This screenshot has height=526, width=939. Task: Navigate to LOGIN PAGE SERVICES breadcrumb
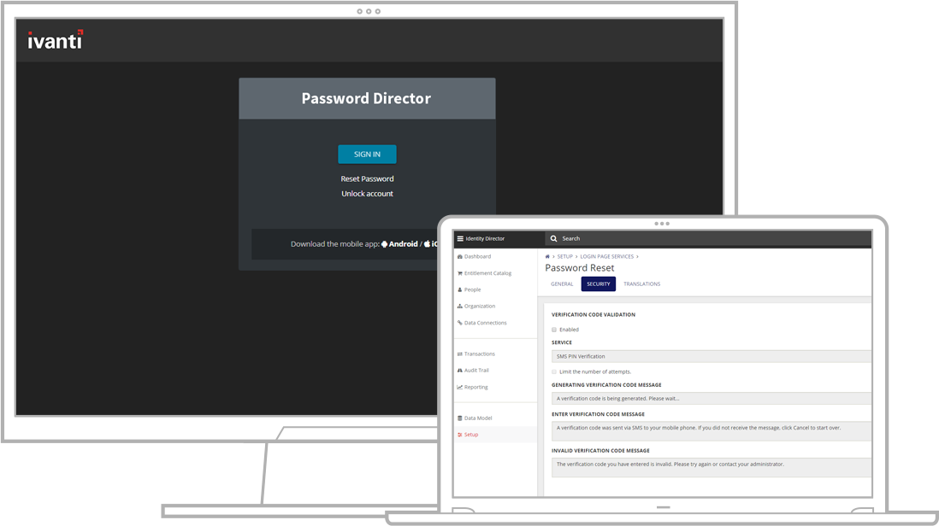[606, 256]
